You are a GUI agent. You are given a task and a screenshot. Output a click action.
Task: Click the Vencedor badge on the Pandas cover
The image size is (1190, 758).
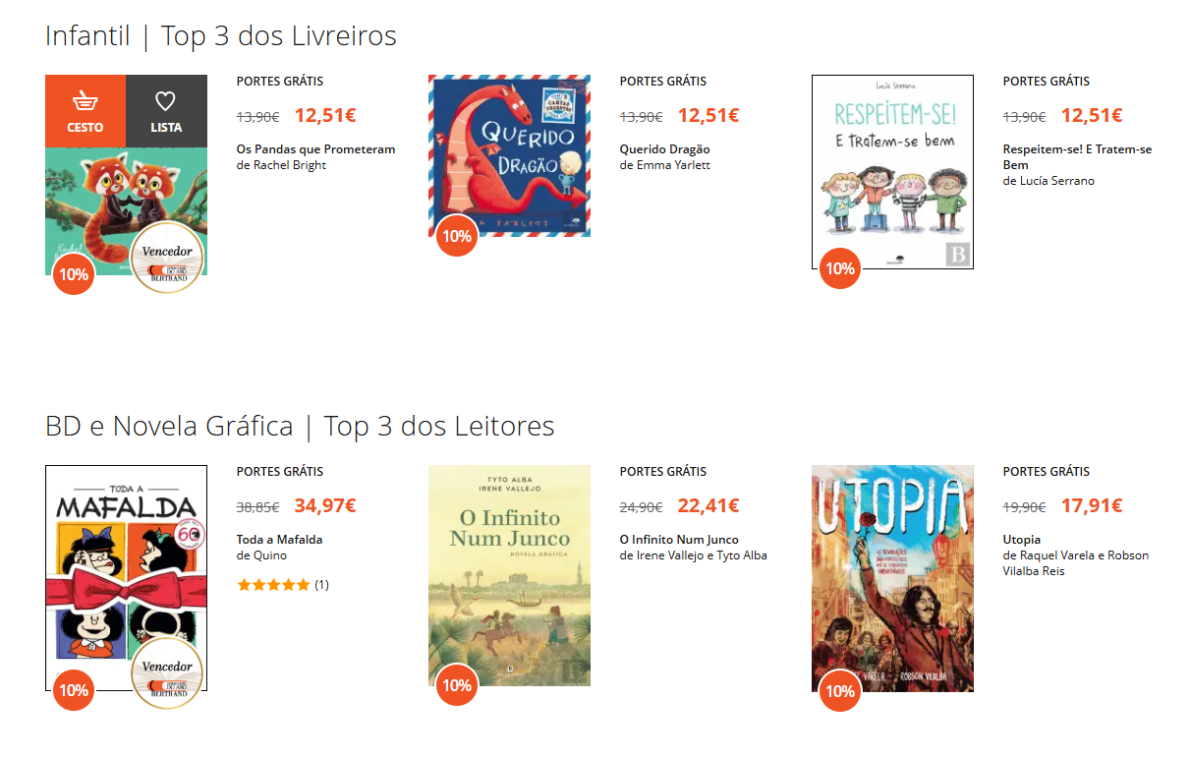[167, 258]
